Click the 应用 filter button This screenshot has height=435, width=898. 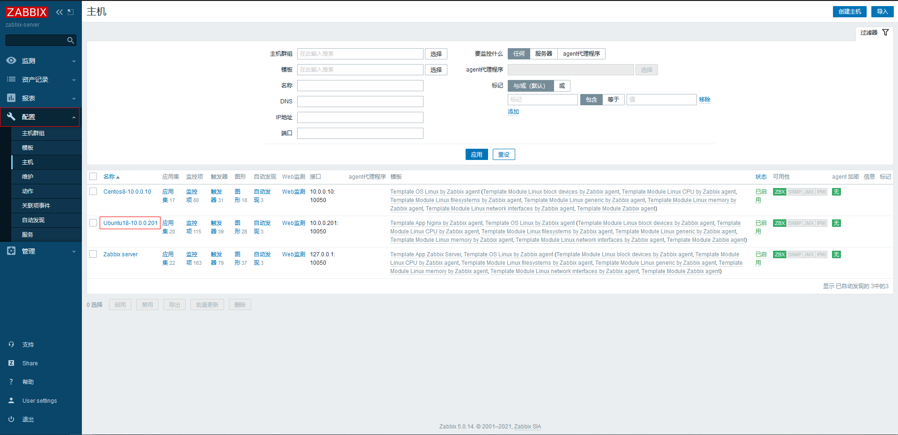point(477,154)
